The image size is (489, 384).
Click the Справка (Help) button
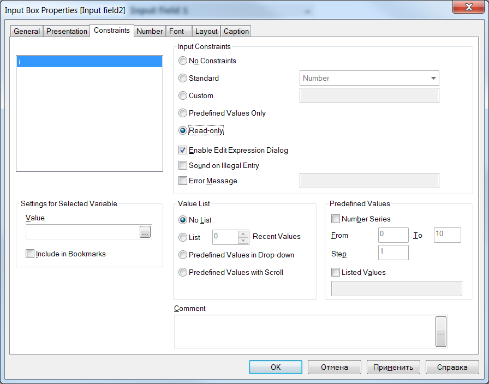[452, 367]
